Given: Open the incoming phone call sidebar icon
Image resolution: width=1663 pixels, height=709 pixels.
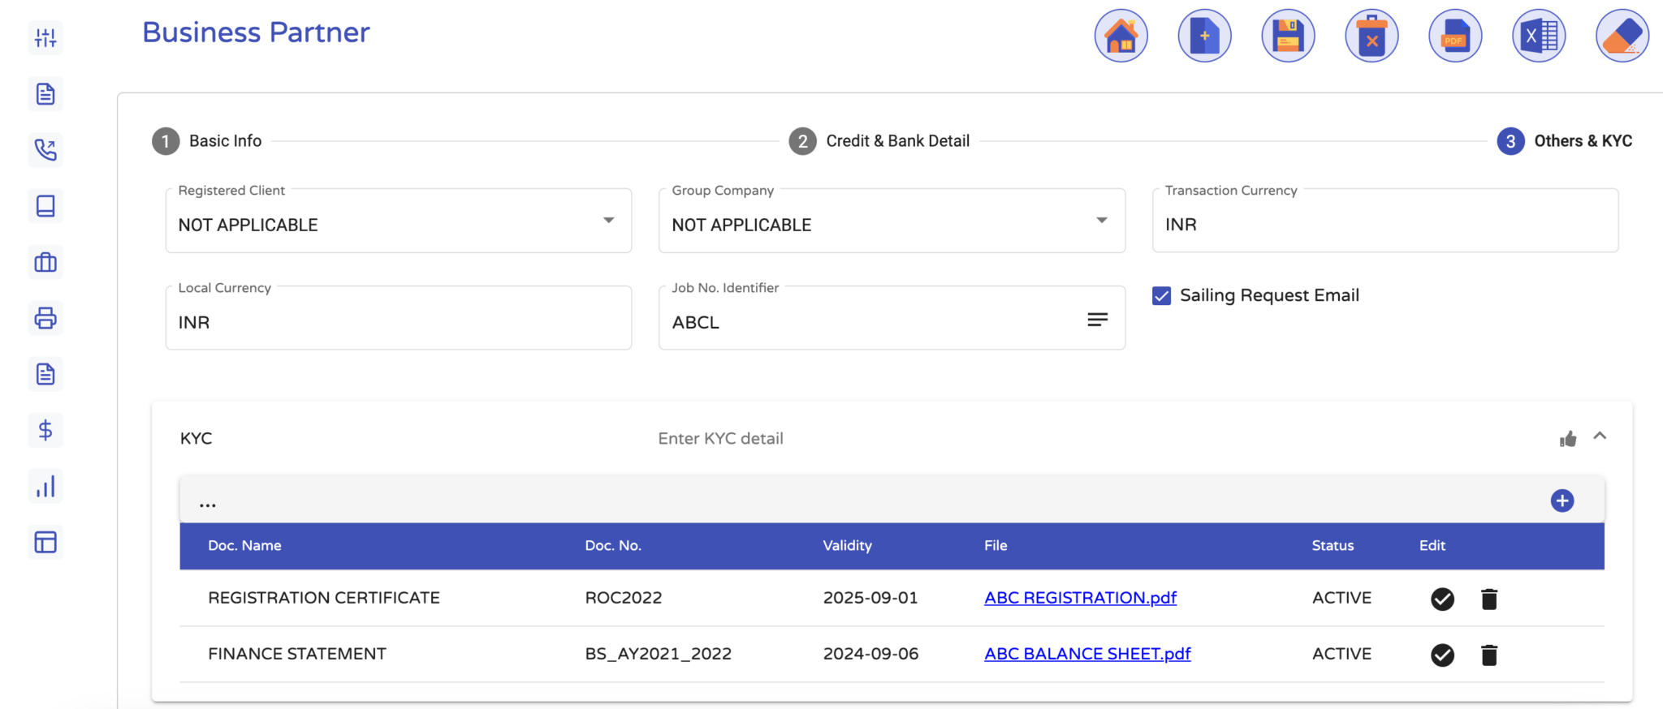Looking at the screenshot, I should pyautogui.click(x=45, y=150).
